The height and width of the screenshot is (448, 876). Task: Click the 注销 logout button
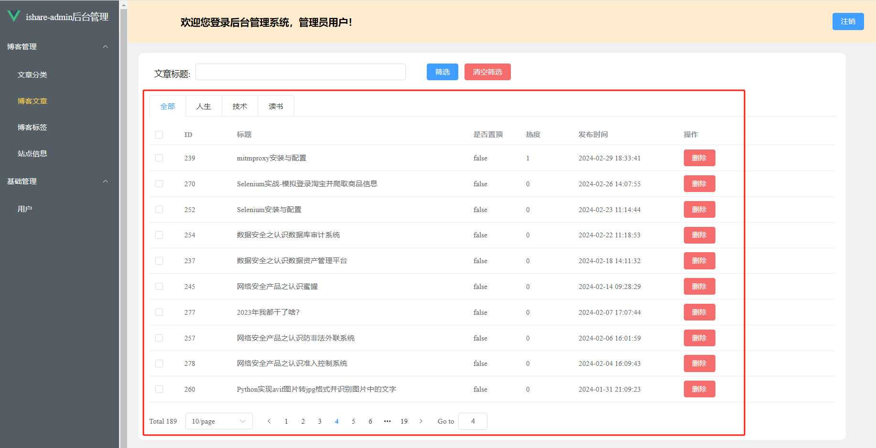point(848,21)
